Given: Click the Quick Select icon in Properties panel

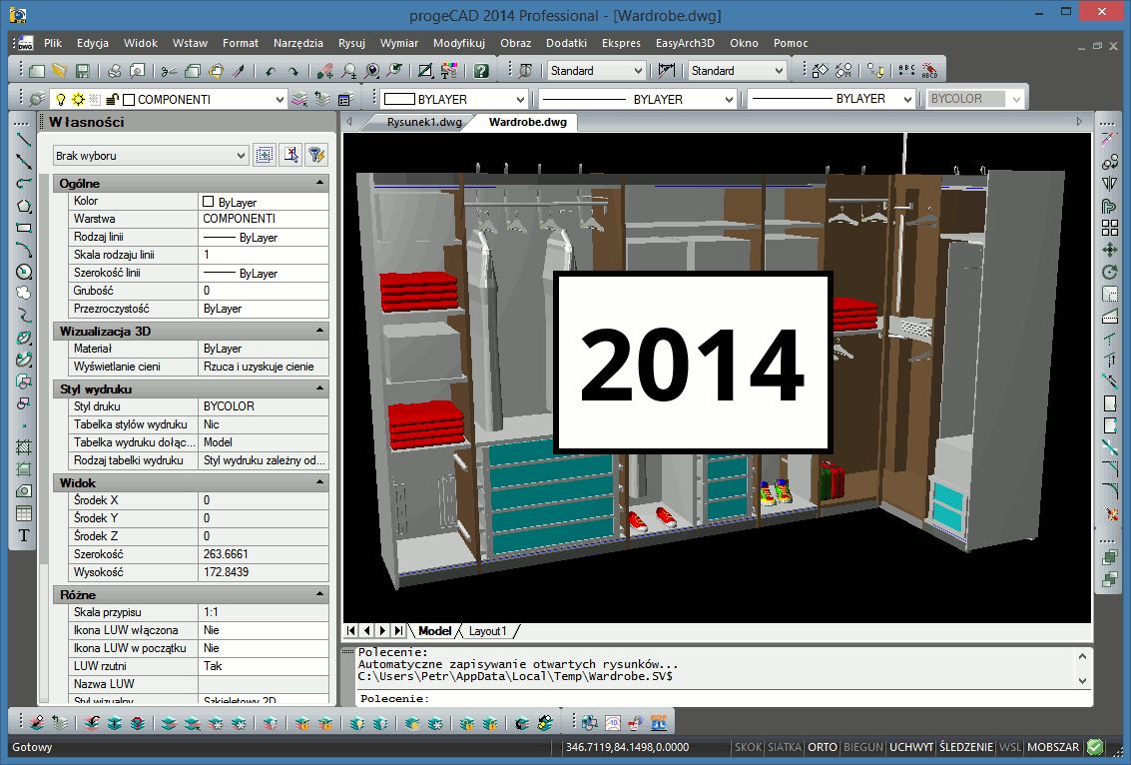Looking at the screenshot, I should 265,155.
